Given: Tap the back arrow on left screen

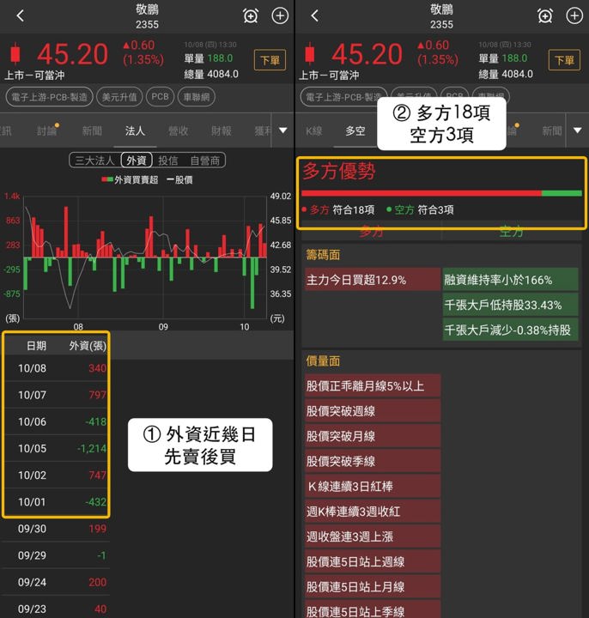Looking at the screenshot, I should click(x=21, y=15).
